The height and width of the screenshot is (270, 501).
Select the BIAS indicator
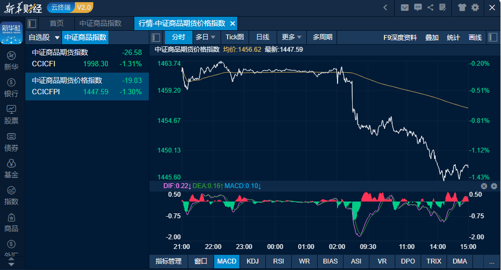330,261
